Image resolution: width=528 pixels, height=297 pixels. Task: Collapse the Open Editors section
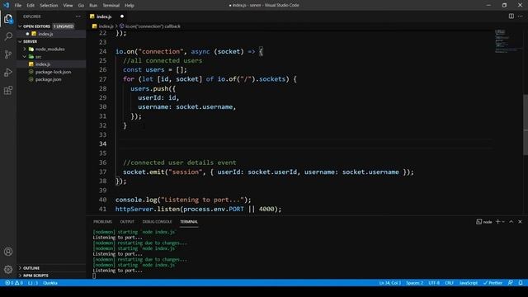tap(20, 26)
